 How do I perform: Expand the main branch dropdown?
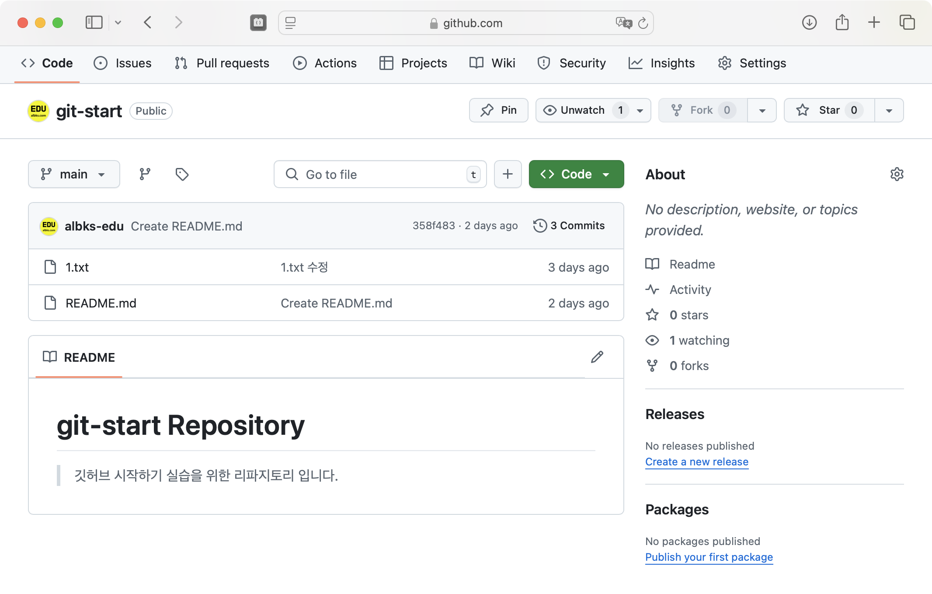click(74, 174)
